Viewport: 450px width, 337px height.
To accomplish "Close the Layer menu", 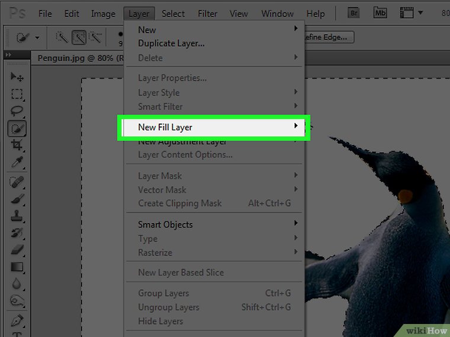I will tap(139, 14).
